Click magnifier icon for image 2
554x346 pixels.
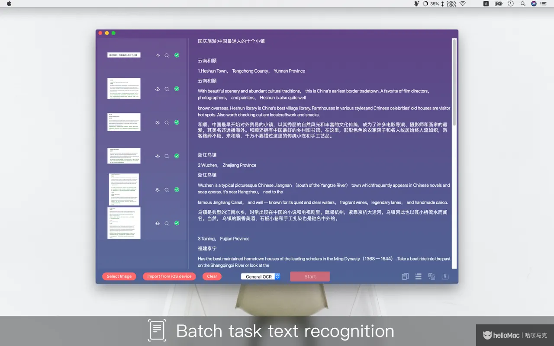point(167,89)
